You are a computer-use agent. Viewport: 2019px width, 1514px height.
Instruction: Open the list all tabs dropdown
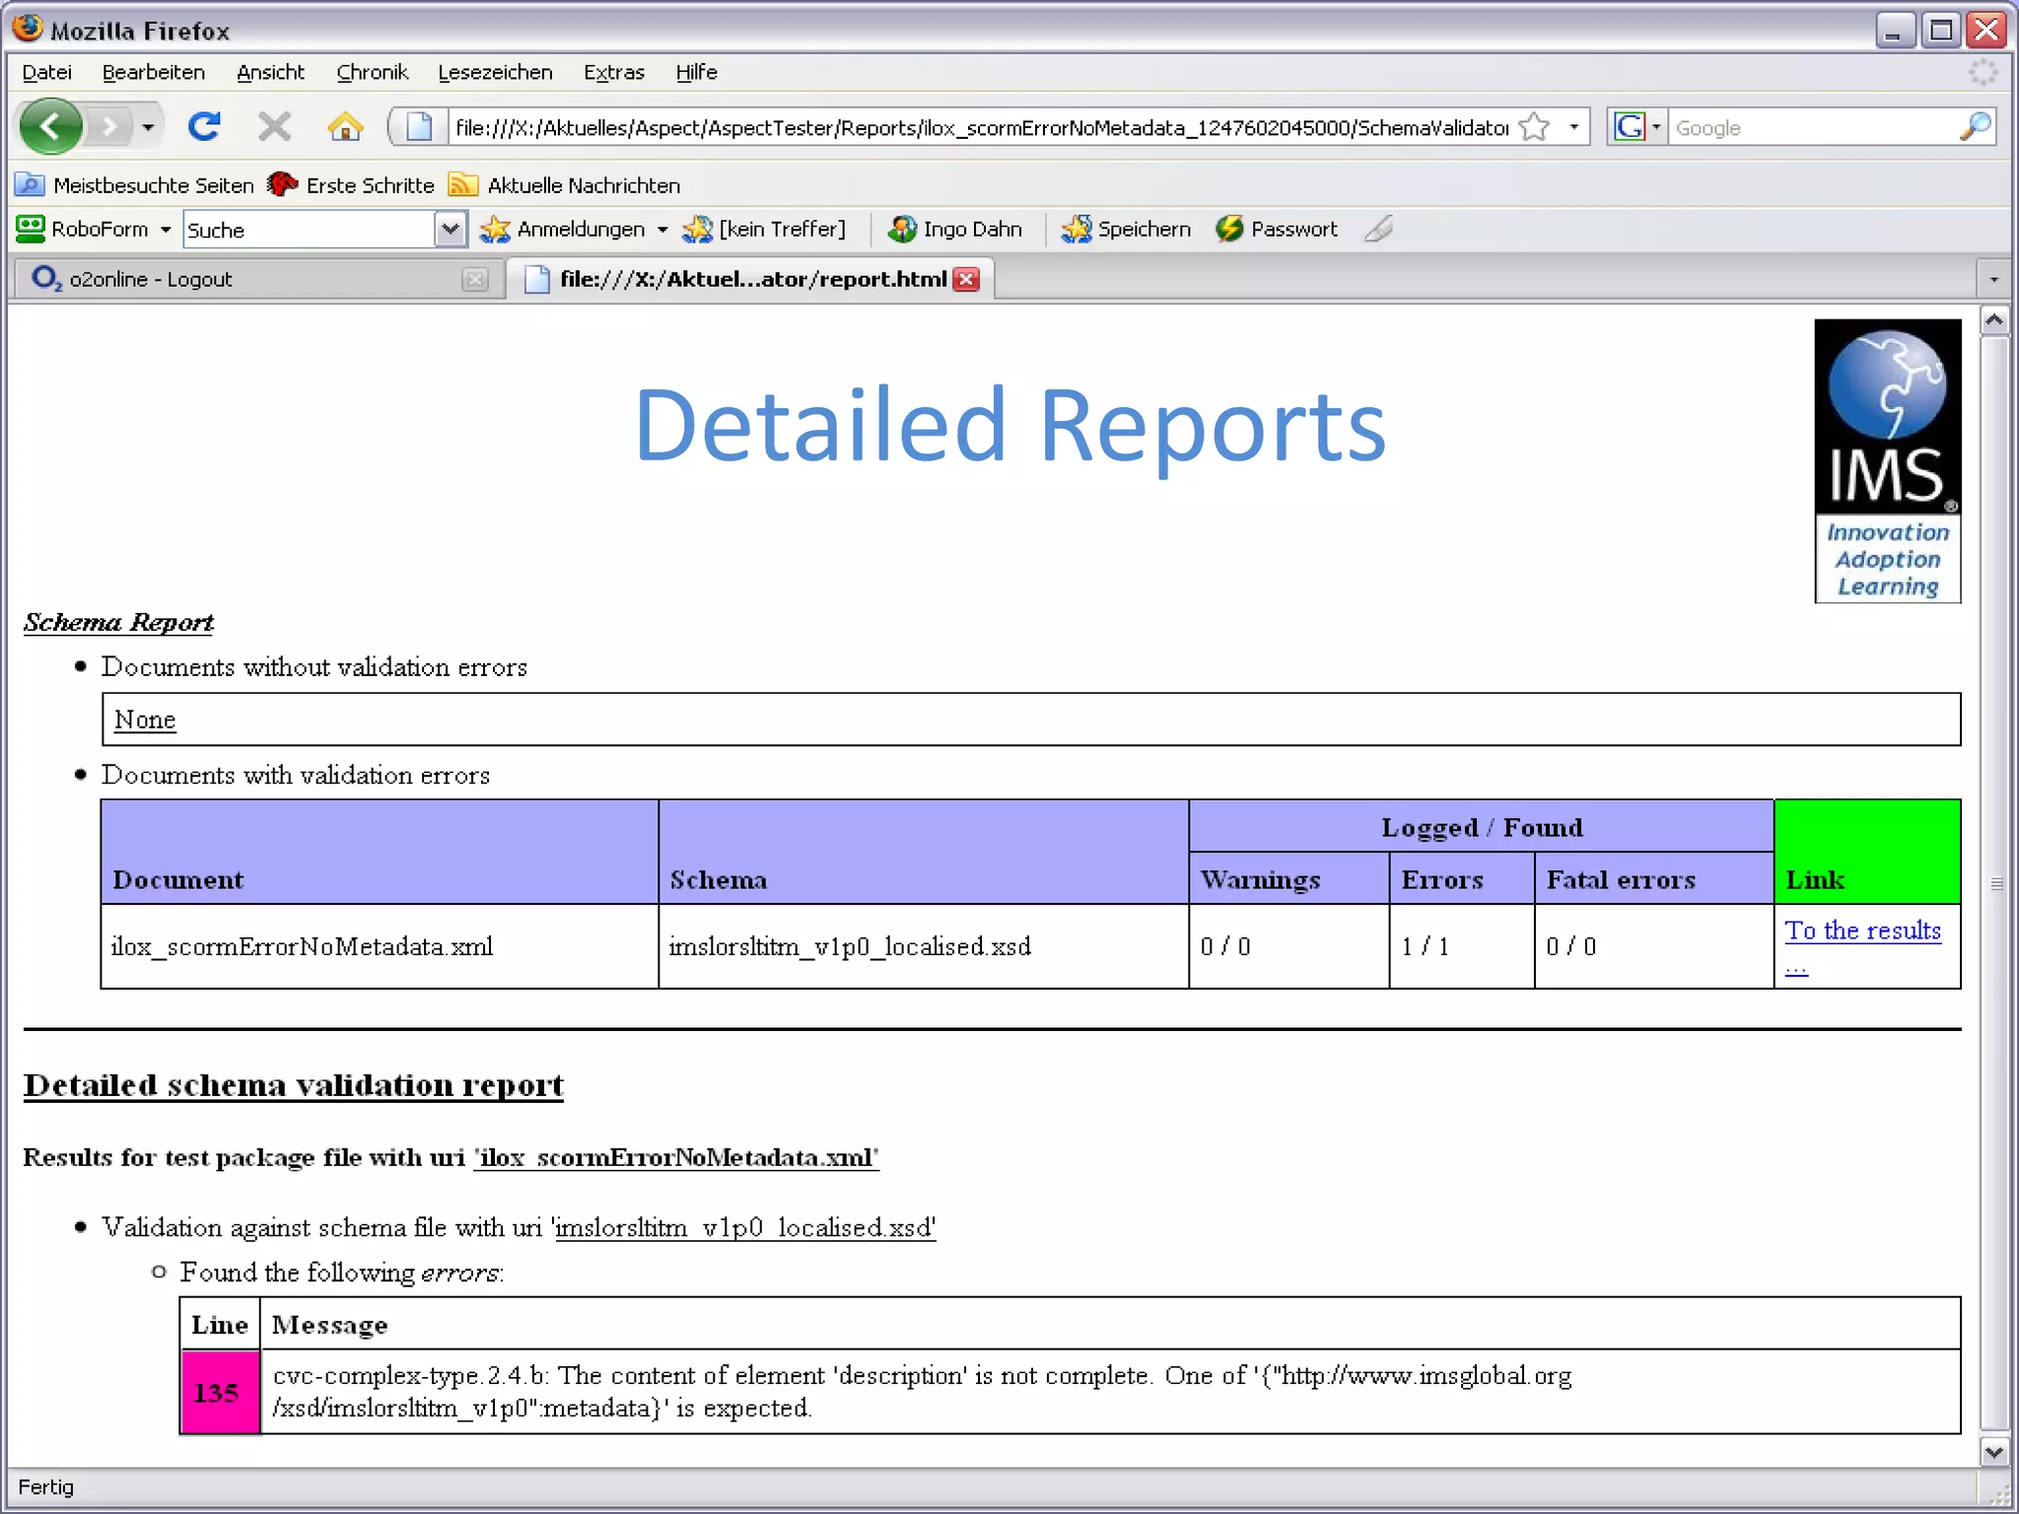[1993, 280]
